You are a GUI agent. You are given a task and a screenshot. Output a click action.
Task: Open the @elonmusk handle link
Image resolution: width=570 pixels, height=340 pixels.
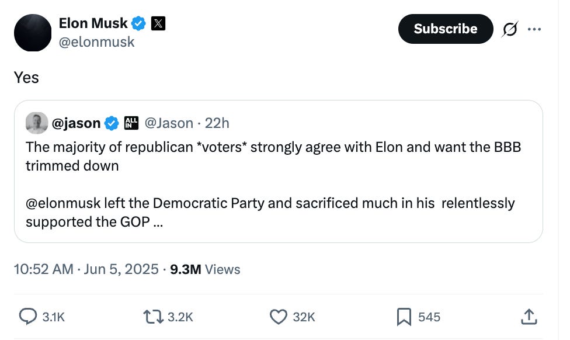(96, 42)
